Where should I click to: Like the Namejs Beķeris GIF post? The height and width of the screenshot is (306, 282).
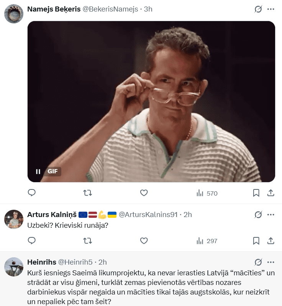coord(144,193)
